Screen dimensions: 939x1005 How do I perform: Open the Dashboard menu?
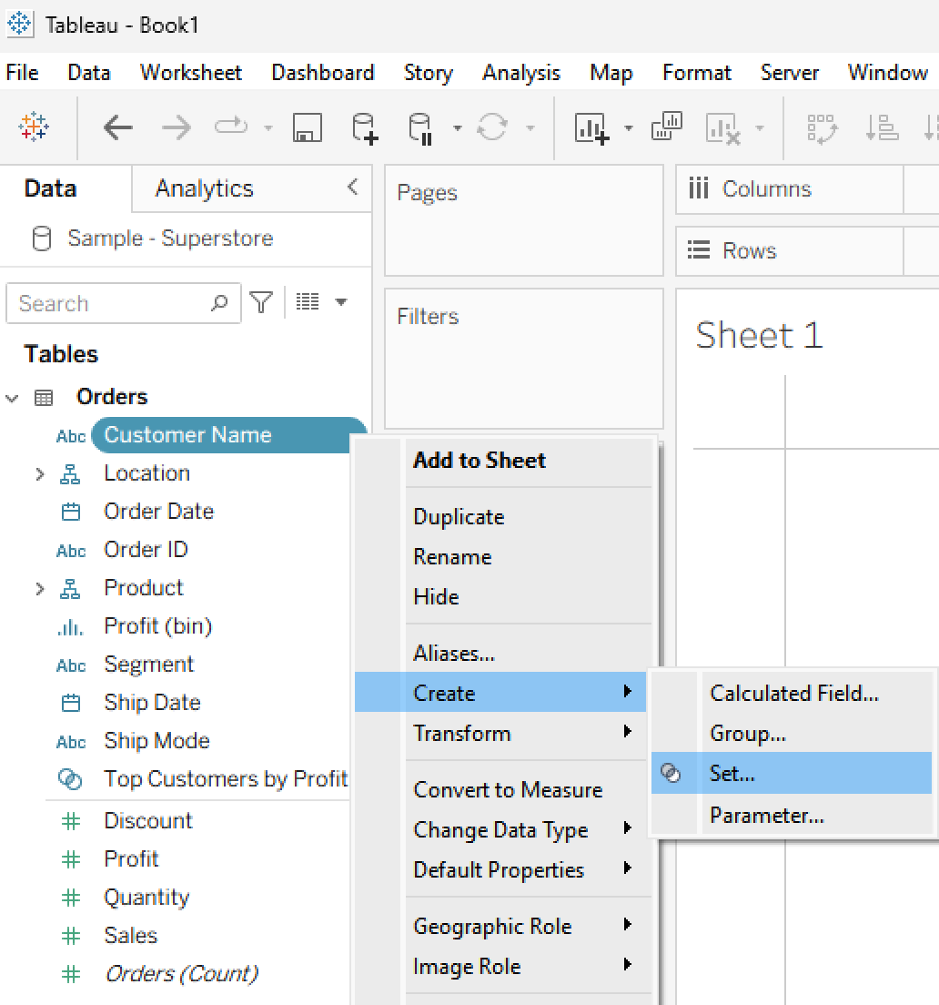(323, 73)
